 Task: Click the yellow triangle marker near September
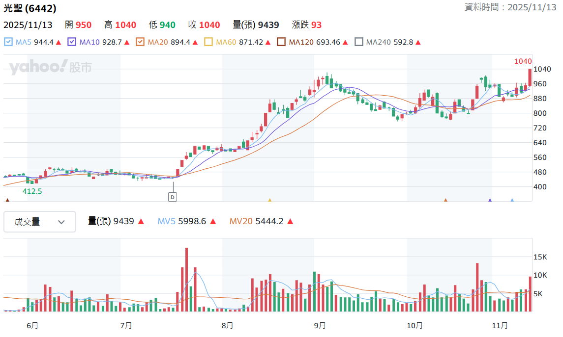coord(269,200)
